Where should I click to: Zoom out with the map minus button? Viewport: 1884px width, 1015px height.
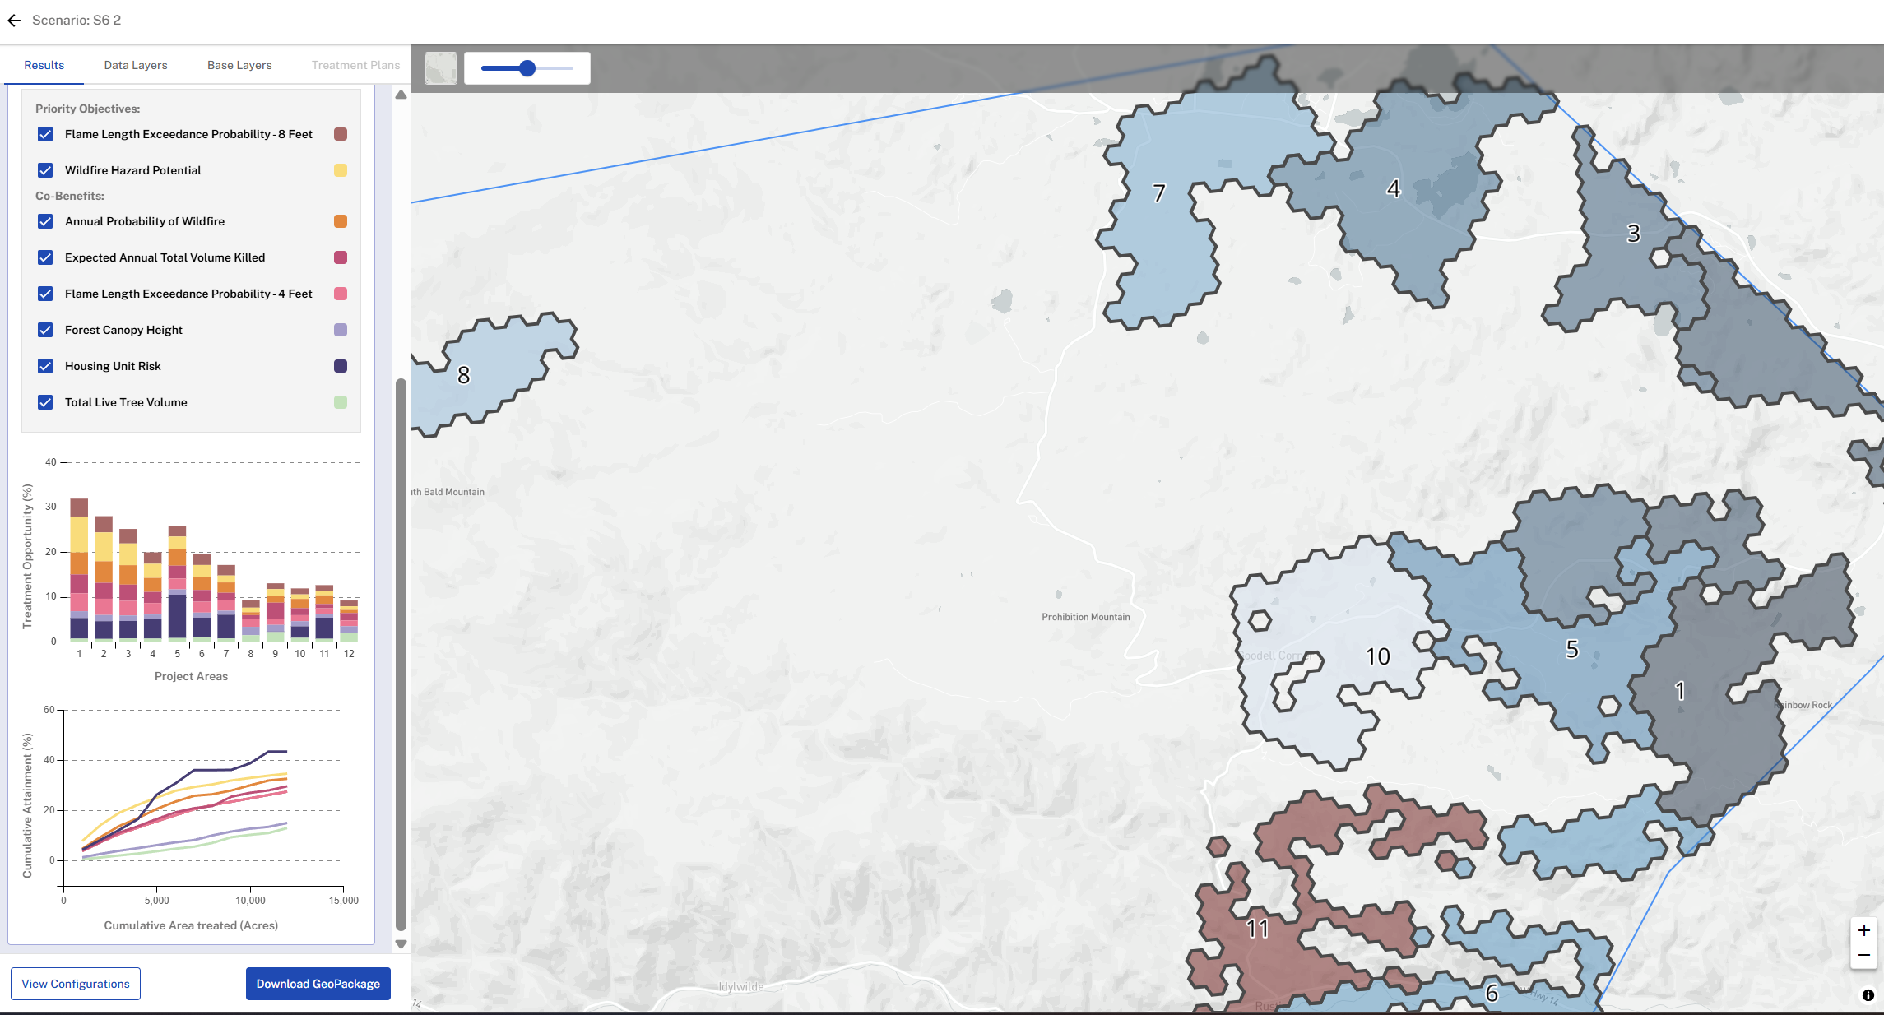click(x=1864, y=956)
